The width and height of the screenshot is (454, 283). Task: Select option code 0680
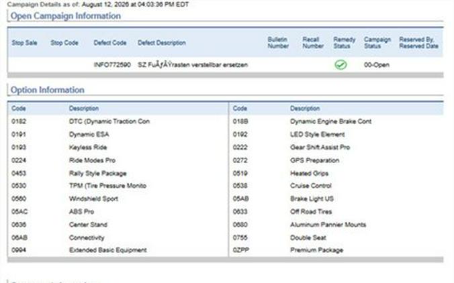(x=240, y=225)
